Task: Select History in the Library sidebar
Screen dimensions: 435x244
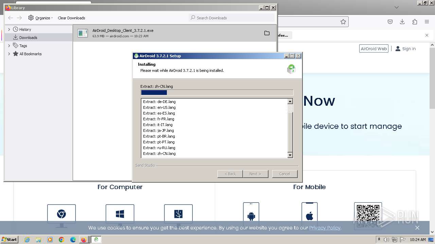Action: 25,29
